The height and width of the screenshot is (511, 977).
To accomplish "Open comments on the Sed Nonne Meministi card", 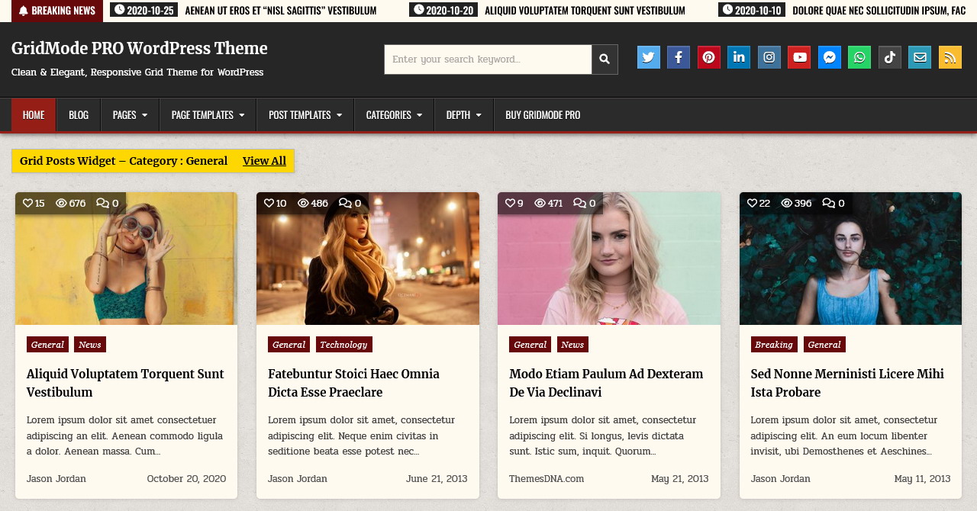I will pyautogui.click(x=834, y=204).
